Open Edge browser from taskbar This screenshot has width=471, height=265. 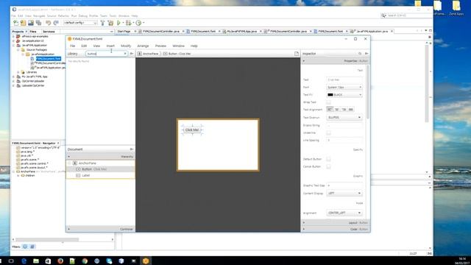[24, 261]
